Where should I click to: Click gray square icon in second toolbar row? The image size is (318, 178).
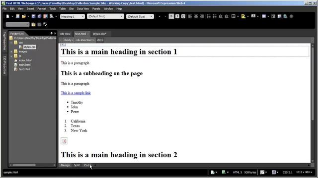pos(39,24)
